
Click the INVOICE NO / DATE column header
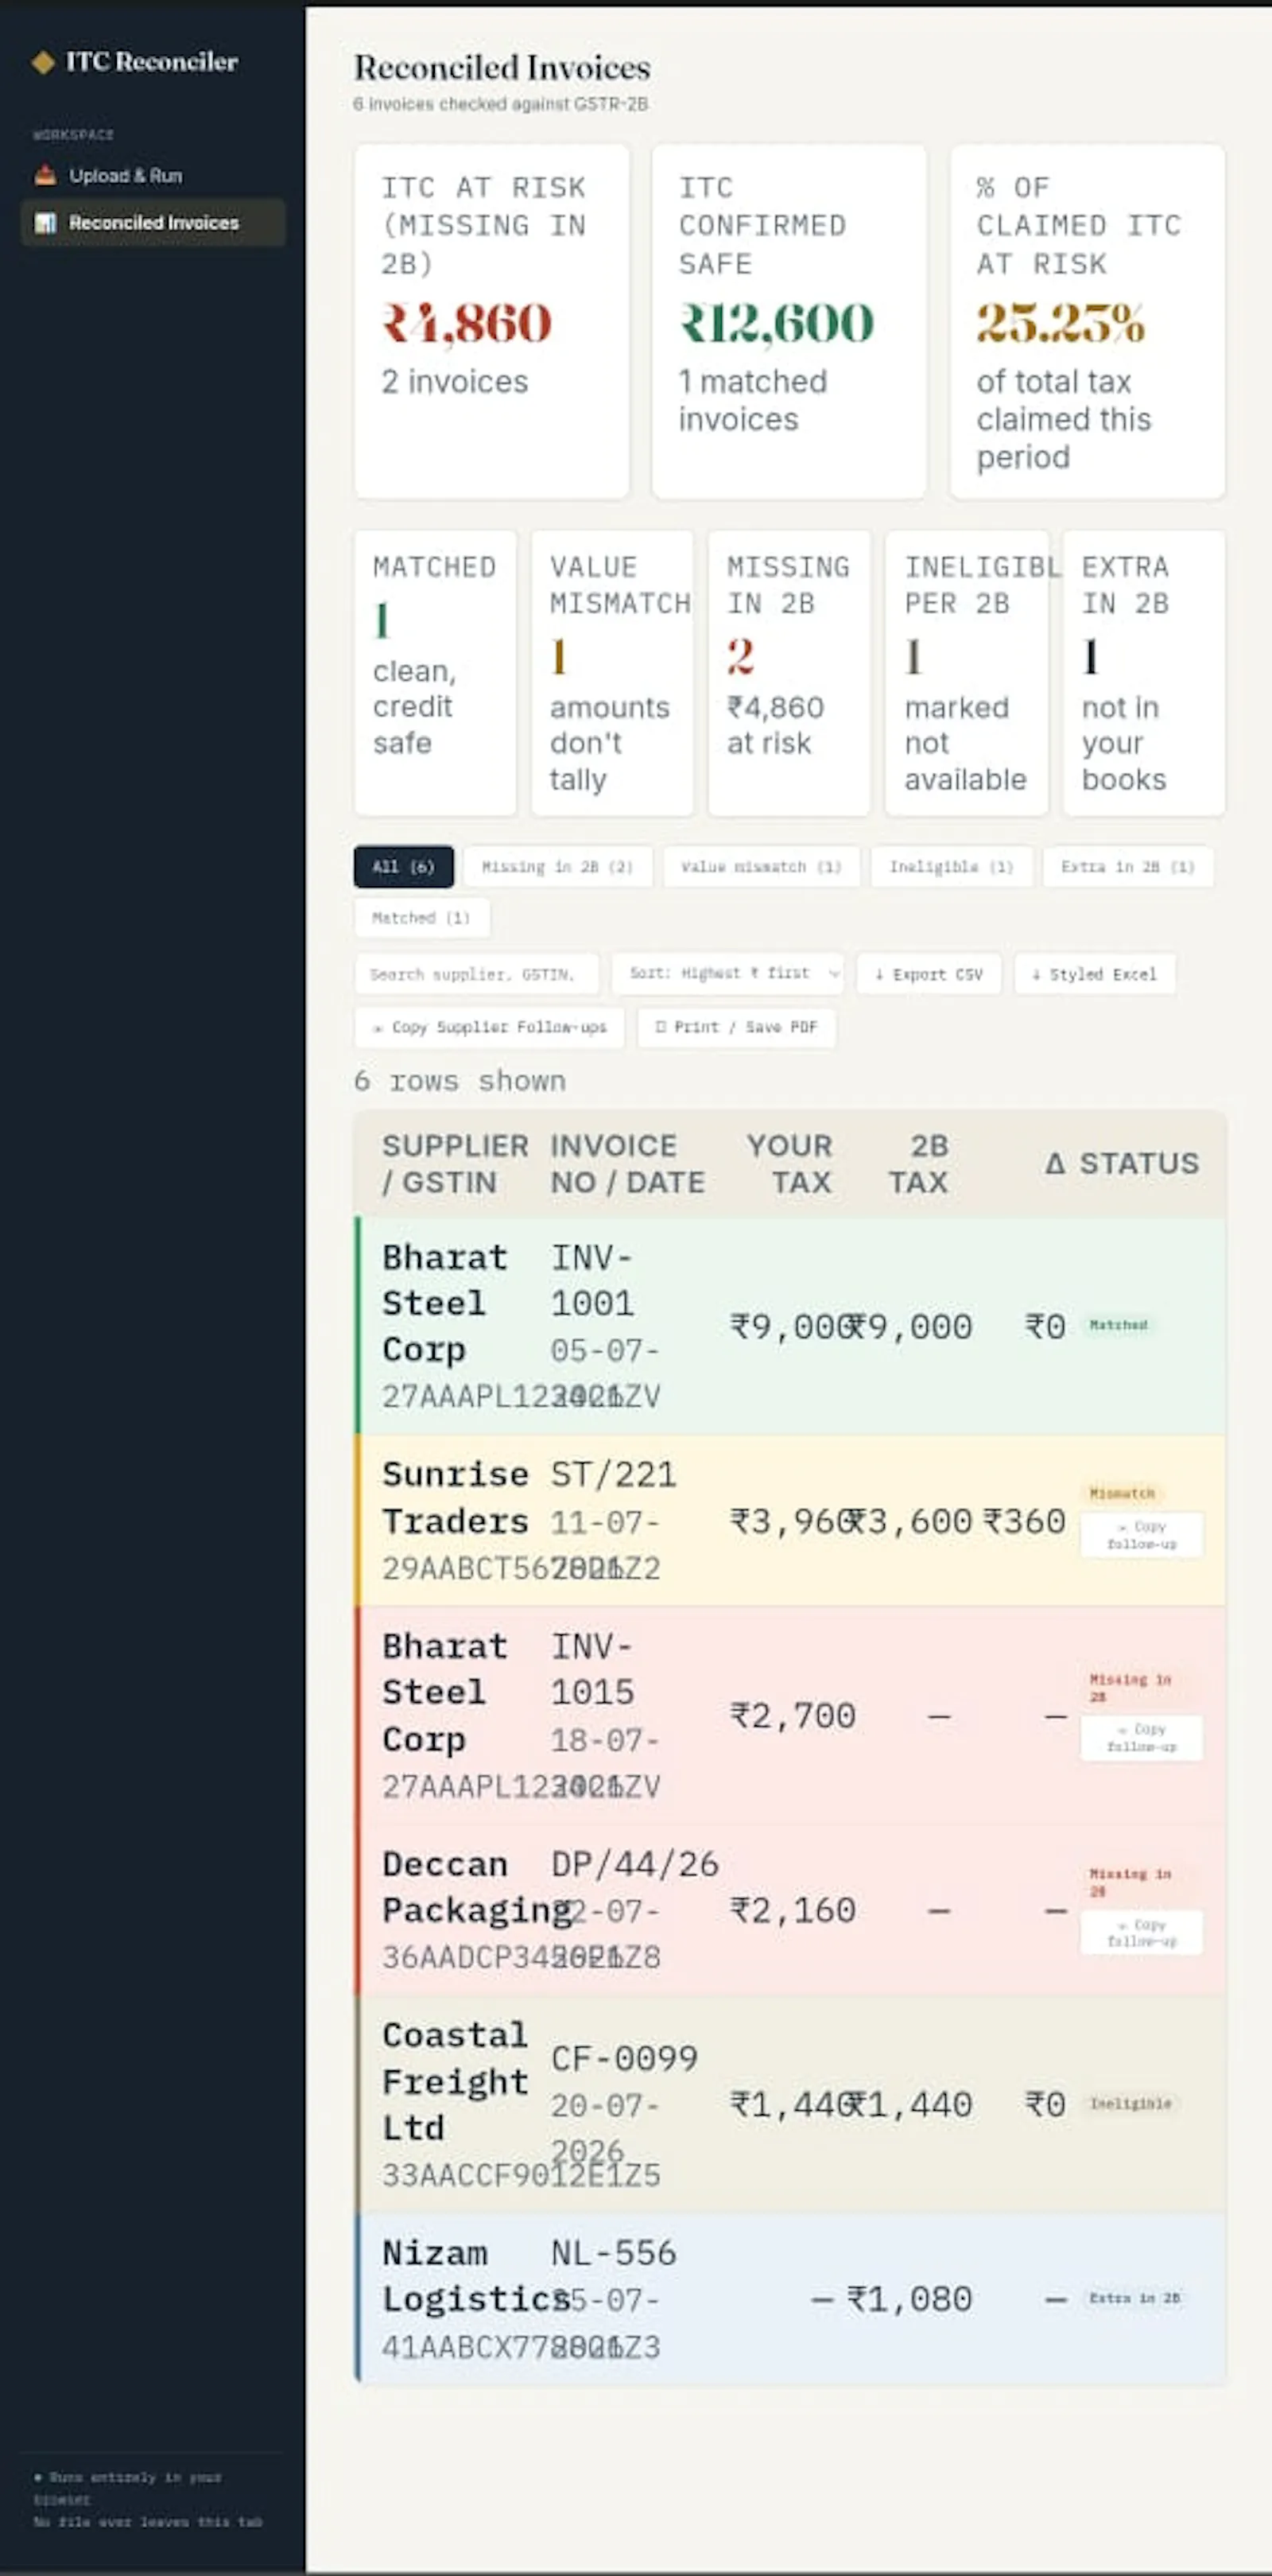(x=628, y=1163)
